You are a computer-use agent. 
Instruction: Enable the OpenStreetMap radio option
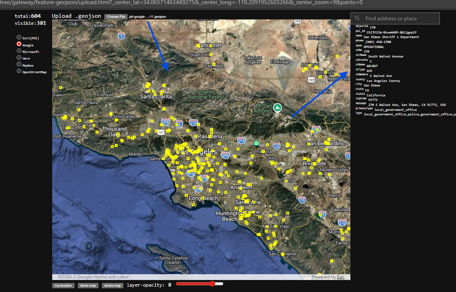click(19, 71)
